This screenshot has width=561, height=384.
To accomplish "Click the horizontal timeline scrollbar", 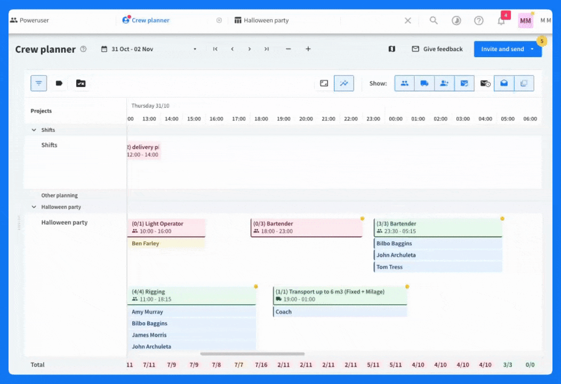I will pyautogui.click(x=252, y=354).
